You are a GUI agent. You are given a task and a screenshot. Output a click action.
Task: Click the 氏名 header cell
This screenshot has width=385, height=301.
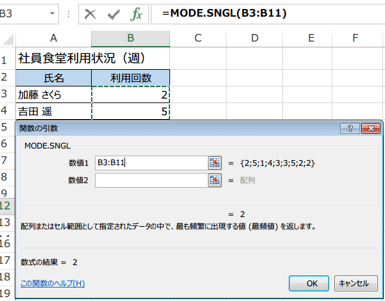(x=53, y=78)
